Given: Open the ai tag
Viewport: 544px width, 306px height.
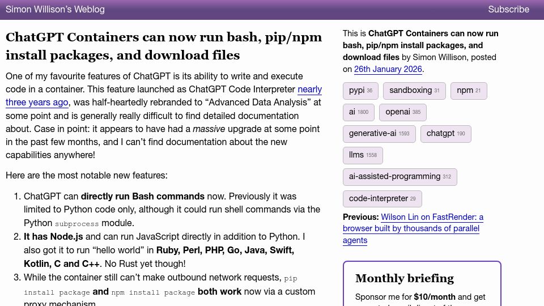Looking at the screenshot, I should [358, 112].
